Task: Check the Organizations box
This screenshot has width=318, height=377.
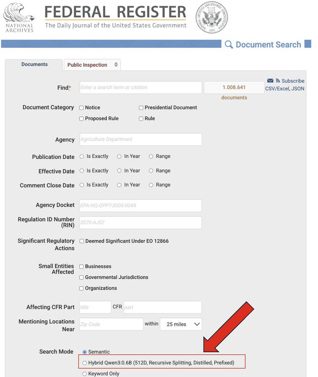Action: click(81, 288)
